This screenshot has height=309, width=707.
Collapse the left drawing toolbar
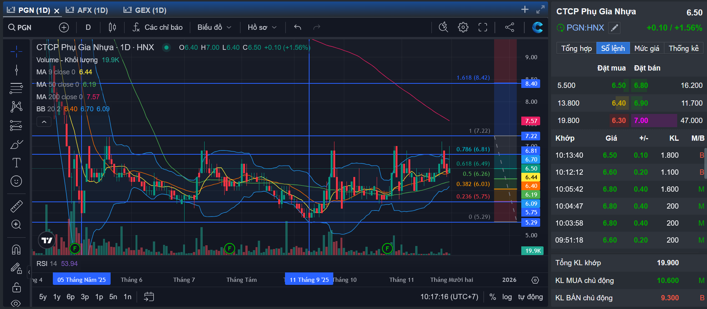point(29,272)
